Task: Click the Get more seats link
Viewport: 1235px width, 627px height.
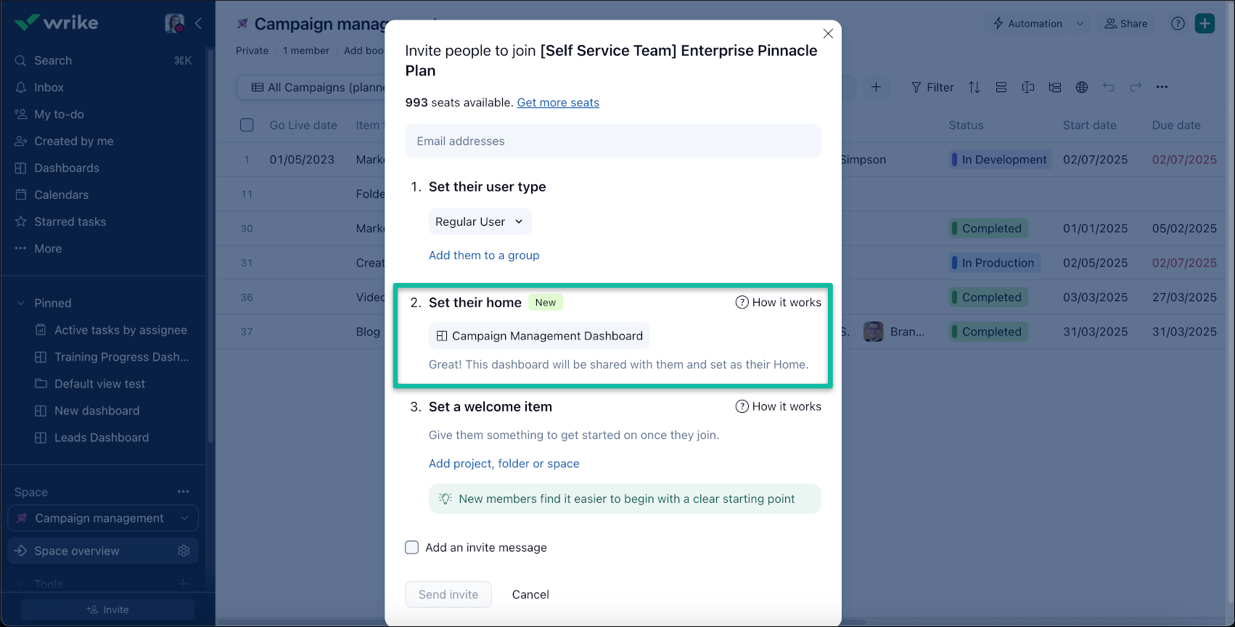Action: (558, 102)
